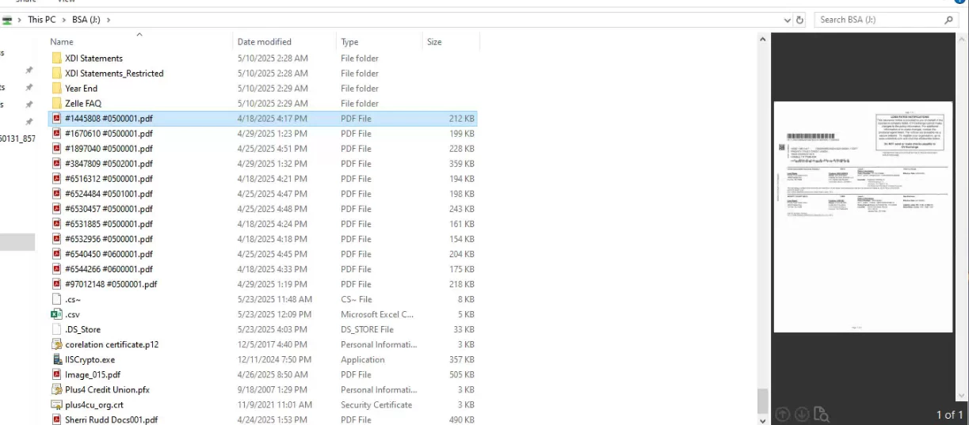Image resolution: width=969 pixels, height=425 pixels.
Task: Click the 505 KB size of Image_015.pdf
Action: (461, 374)
